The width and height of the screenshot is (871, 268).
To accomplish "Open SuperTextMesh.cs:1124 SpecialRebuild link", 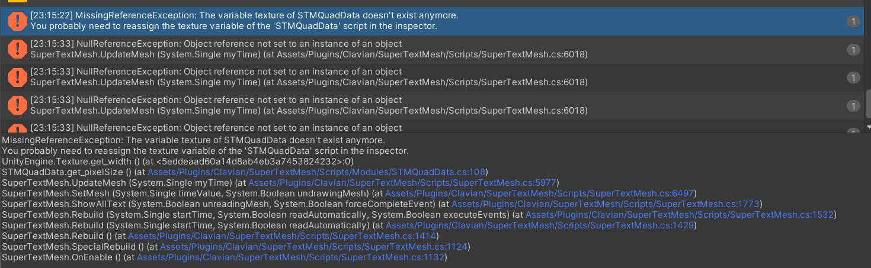I will (314, 247).
